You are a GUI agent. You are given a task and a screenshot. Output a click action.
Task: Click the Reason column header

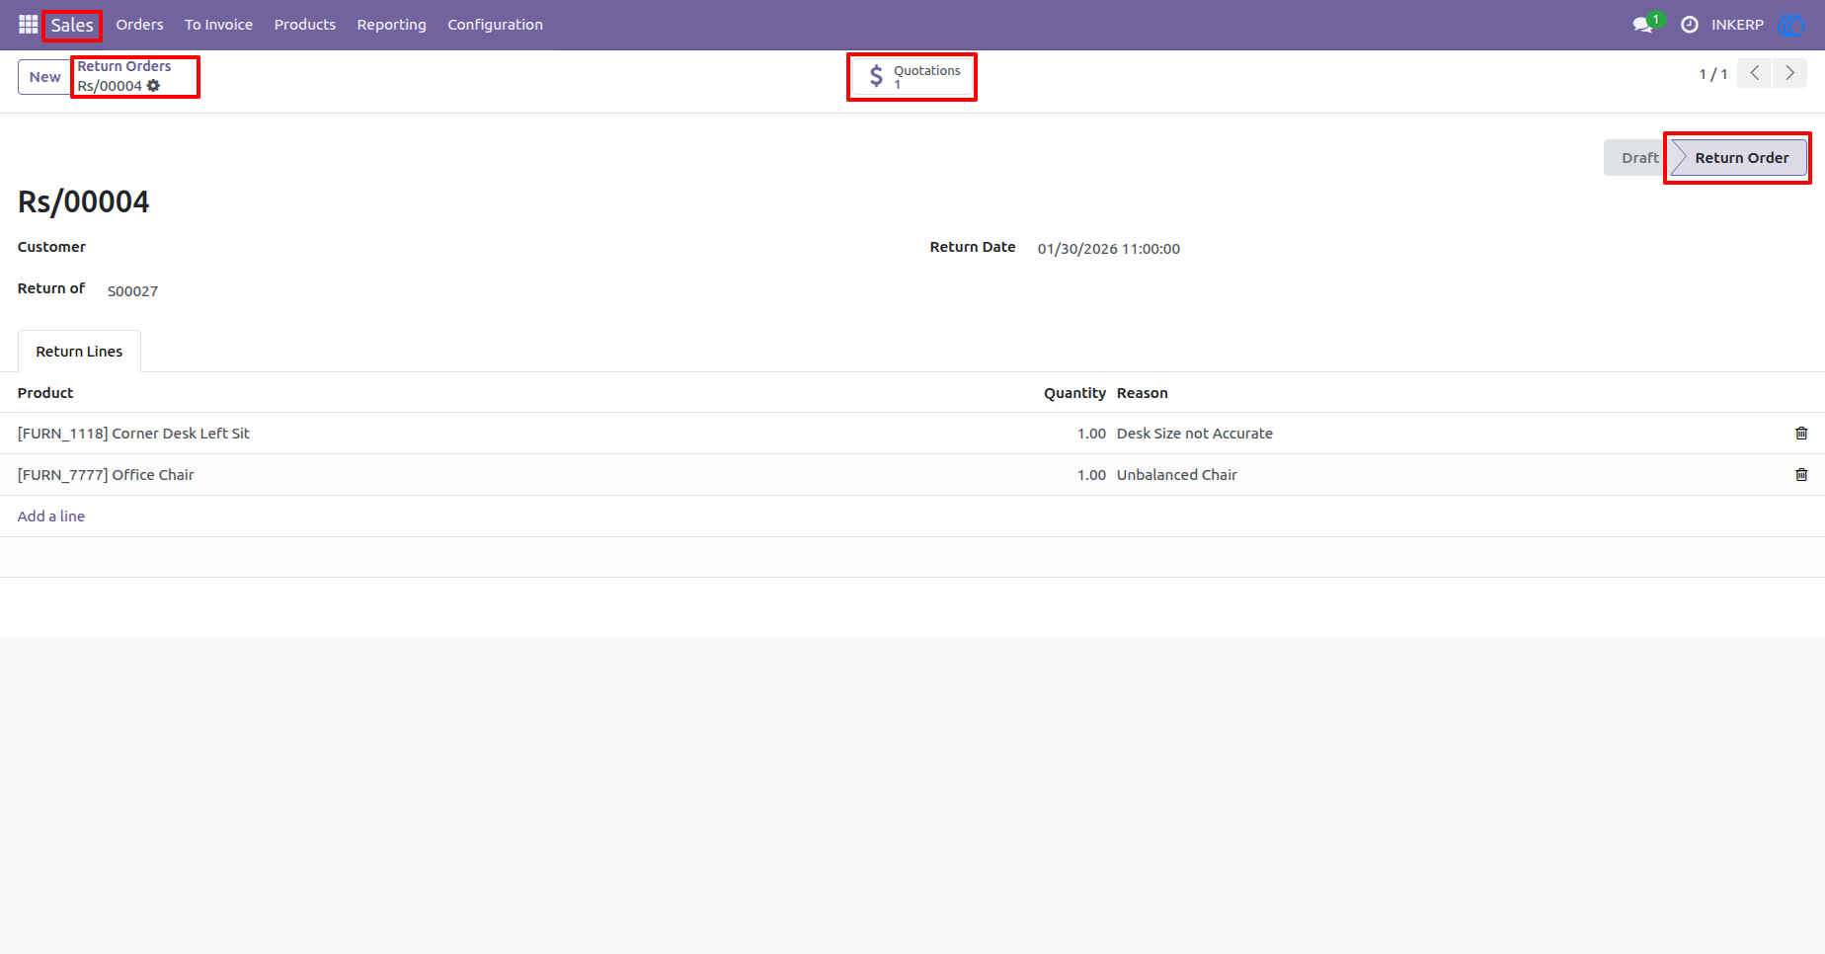pos(1143,393)
